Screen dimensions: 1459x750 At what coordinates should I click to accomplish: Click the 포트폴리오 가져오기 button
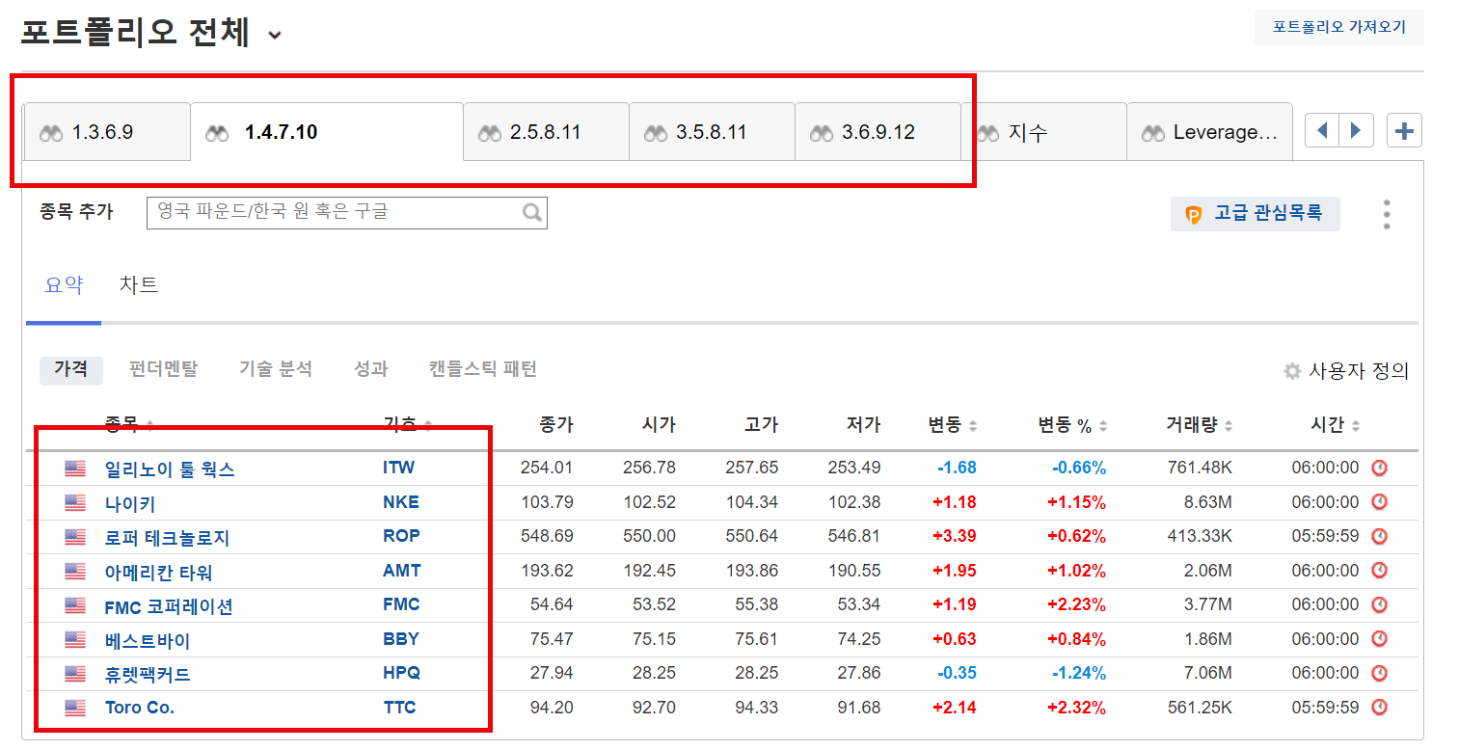(1339, 27)
